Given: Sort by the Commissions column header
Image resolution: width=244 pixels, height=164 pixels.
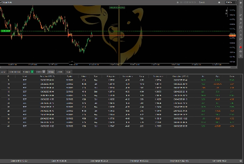Looking at the screenshot, I should (127, 77).
